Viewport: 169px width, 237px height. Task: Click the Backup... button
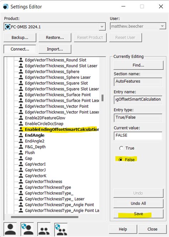20,37
